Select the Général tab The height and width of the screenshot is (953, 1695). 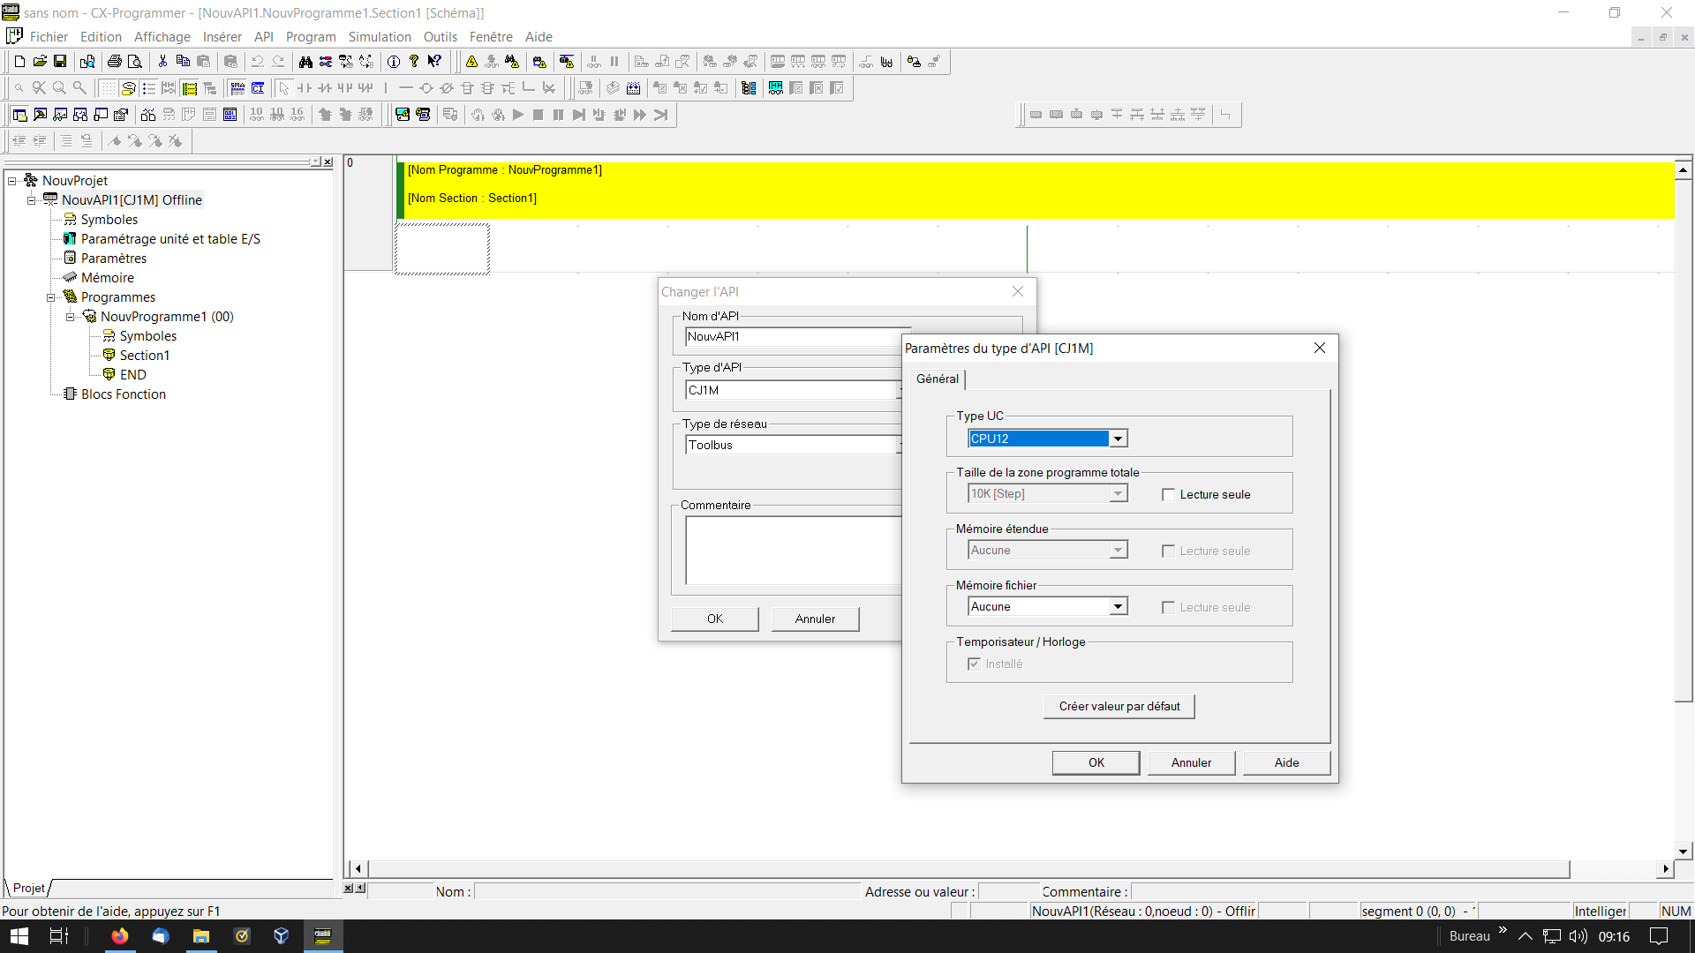pos(937,379)
